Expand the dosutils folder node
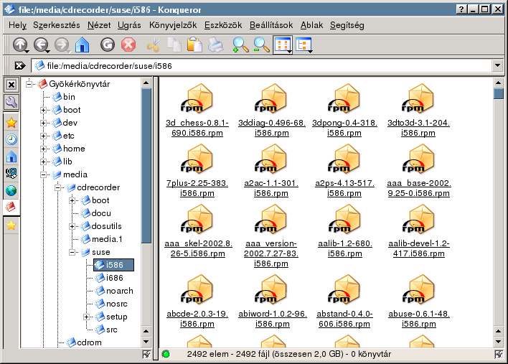The height and width of the screenshot is (364, 508). click(x=72, y=227)
